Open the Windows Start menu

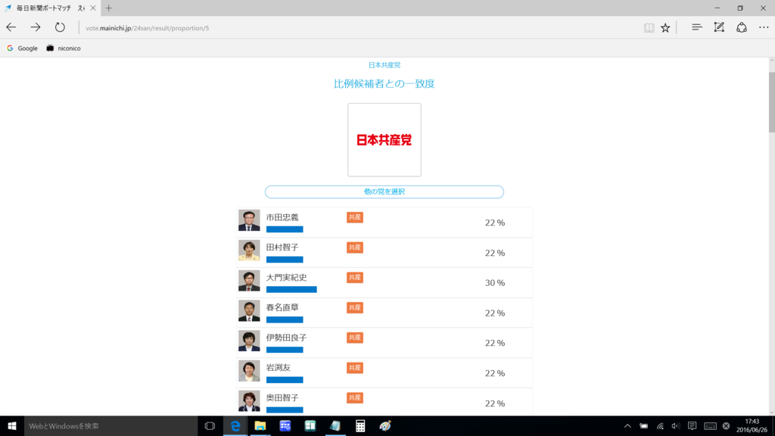click(x=12, y=425)
